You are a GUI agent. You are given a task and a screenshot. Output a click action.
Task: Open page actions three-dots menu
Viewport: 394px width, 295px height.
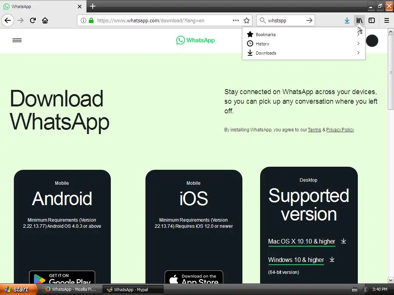coord(236,20)
